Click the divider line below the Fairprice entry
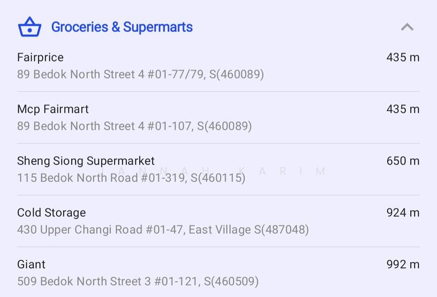 point(218,91)
